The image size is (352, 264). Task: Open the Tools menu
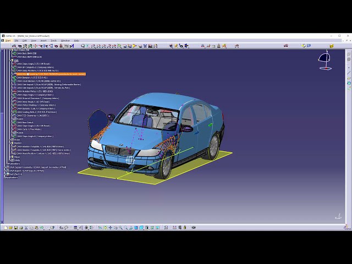pos(54,41)
